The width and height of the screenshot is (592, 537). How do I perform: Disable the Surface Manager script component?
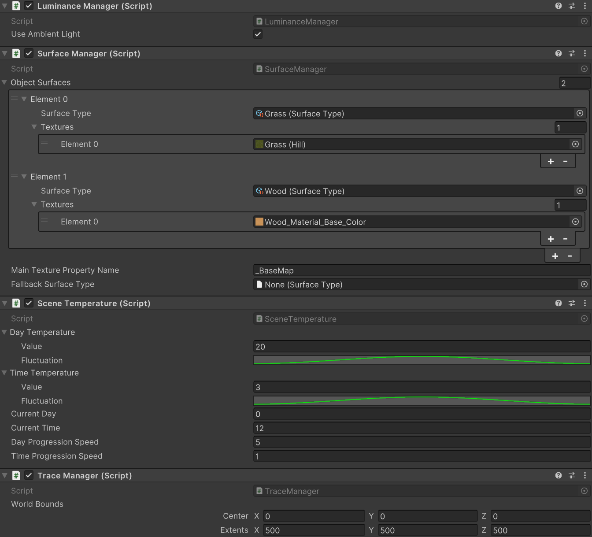29,53
